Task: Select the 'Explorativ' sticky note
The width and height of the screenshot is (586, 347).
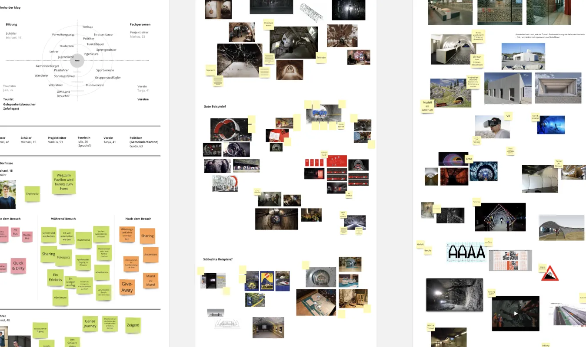Action: pyautogui.click(x=32, y=194)
